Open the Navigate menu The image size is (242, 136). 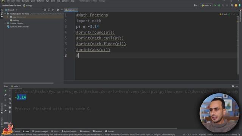tap(26, 1)
